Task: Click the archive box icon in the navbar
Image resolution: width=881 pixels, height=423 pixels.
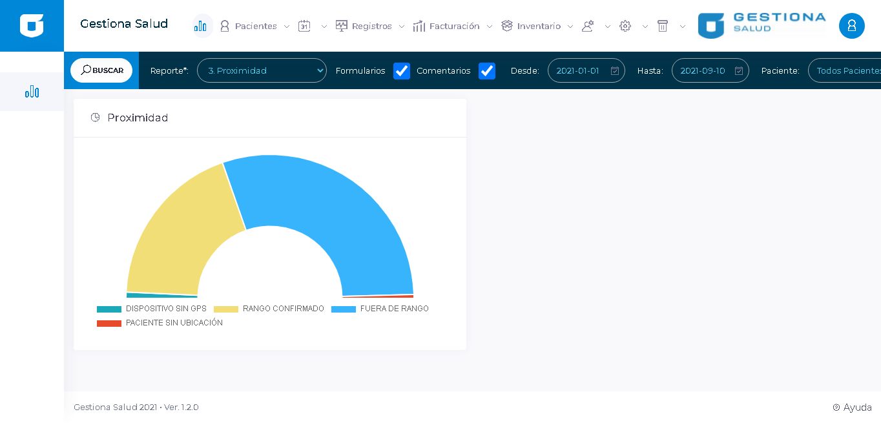Action: coord(662,26)
